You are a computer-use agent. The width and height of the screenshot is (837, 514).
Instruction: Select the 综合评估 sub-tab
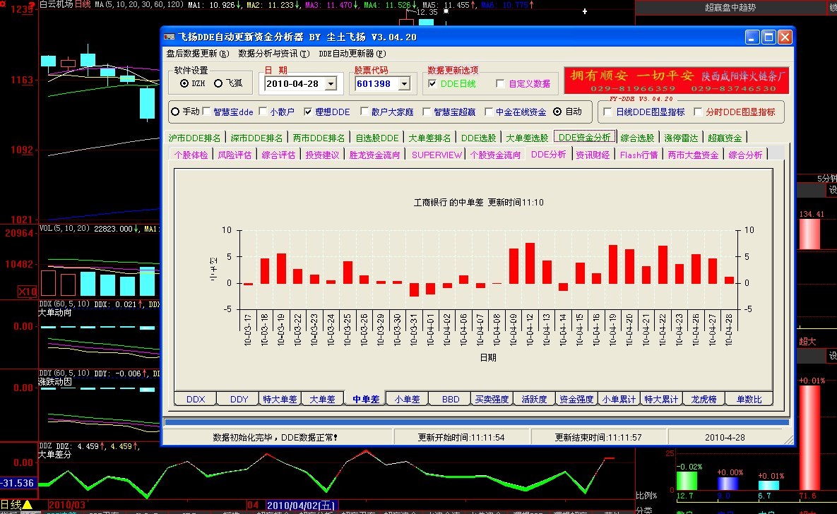[278, 155]
